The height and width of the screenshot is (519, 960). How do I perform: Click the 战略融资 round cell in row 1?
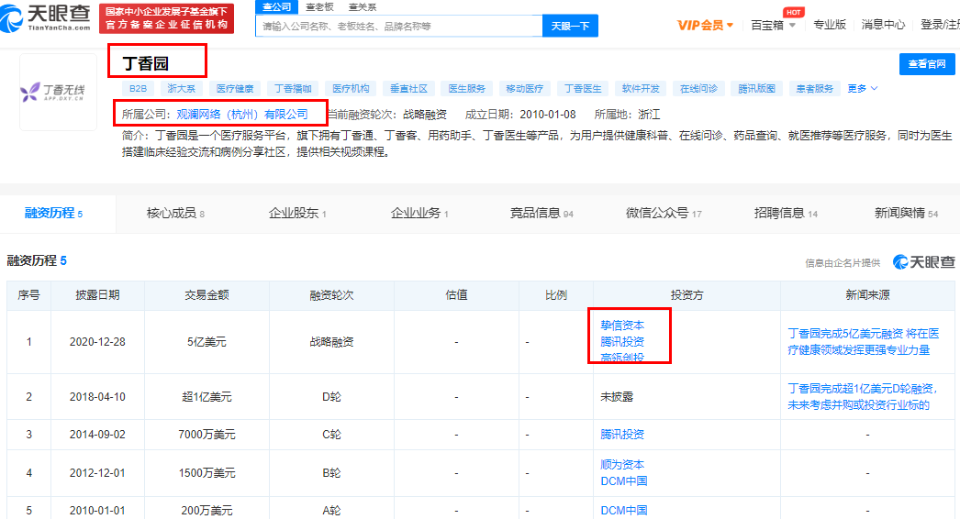tap(331, 341)
